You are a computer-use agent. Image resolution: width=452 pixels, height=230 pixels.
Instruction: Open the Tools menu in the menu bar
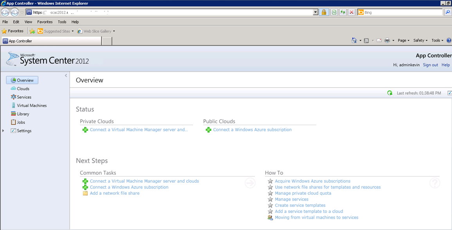62,22
